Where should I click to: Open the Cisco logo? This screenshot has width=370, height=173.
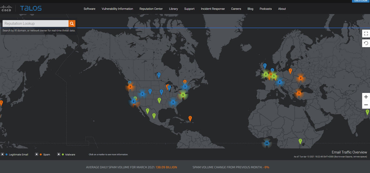[x=6, y=8]
